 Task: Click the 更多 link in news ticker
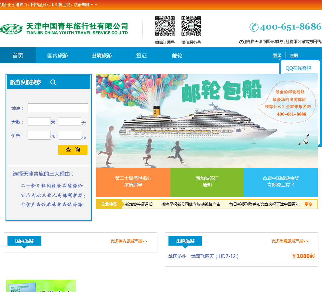(308, 204)
